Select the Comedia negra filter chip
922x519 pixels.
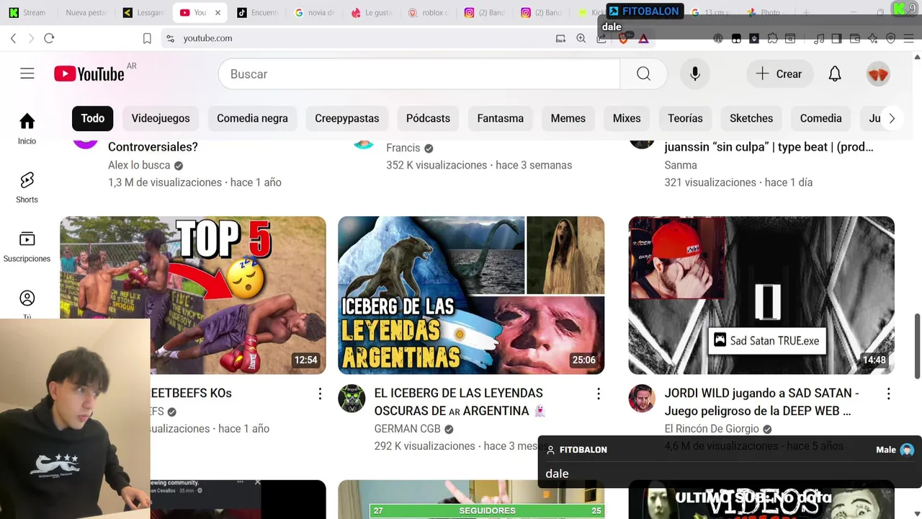(x=252, y=118)
